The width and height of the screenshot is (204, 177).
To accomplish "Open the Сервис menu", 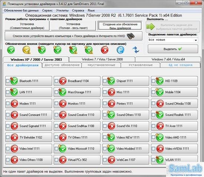I will point(47,10).
